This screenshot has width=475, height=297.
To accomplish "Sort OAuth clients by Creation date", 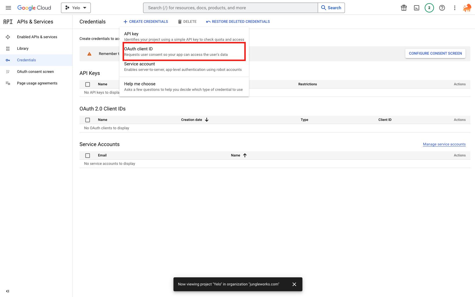I will tap(195, 120).
